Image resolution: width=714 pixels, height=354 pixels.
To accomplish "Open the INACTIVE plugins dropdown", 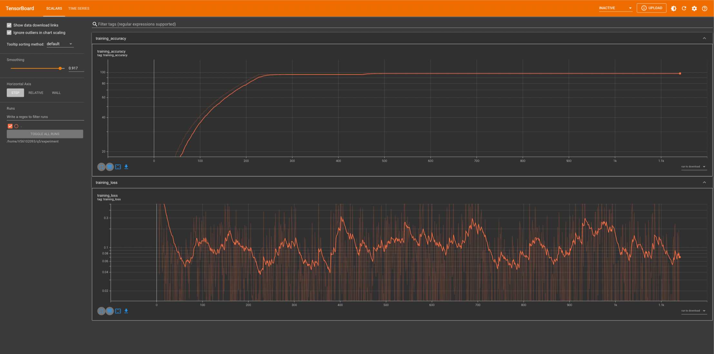I will 615,8.
